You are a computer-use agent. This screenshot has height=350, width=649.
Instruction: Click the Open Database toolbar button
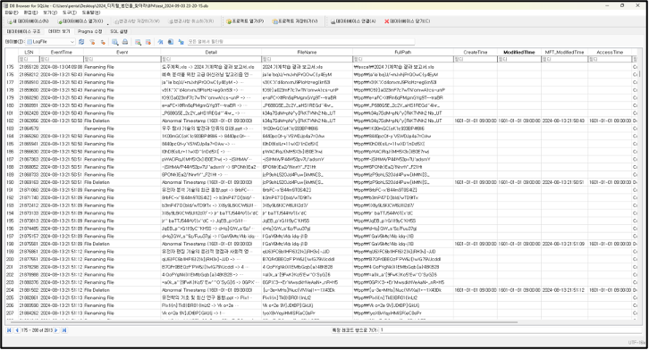[x=80, y=21]
